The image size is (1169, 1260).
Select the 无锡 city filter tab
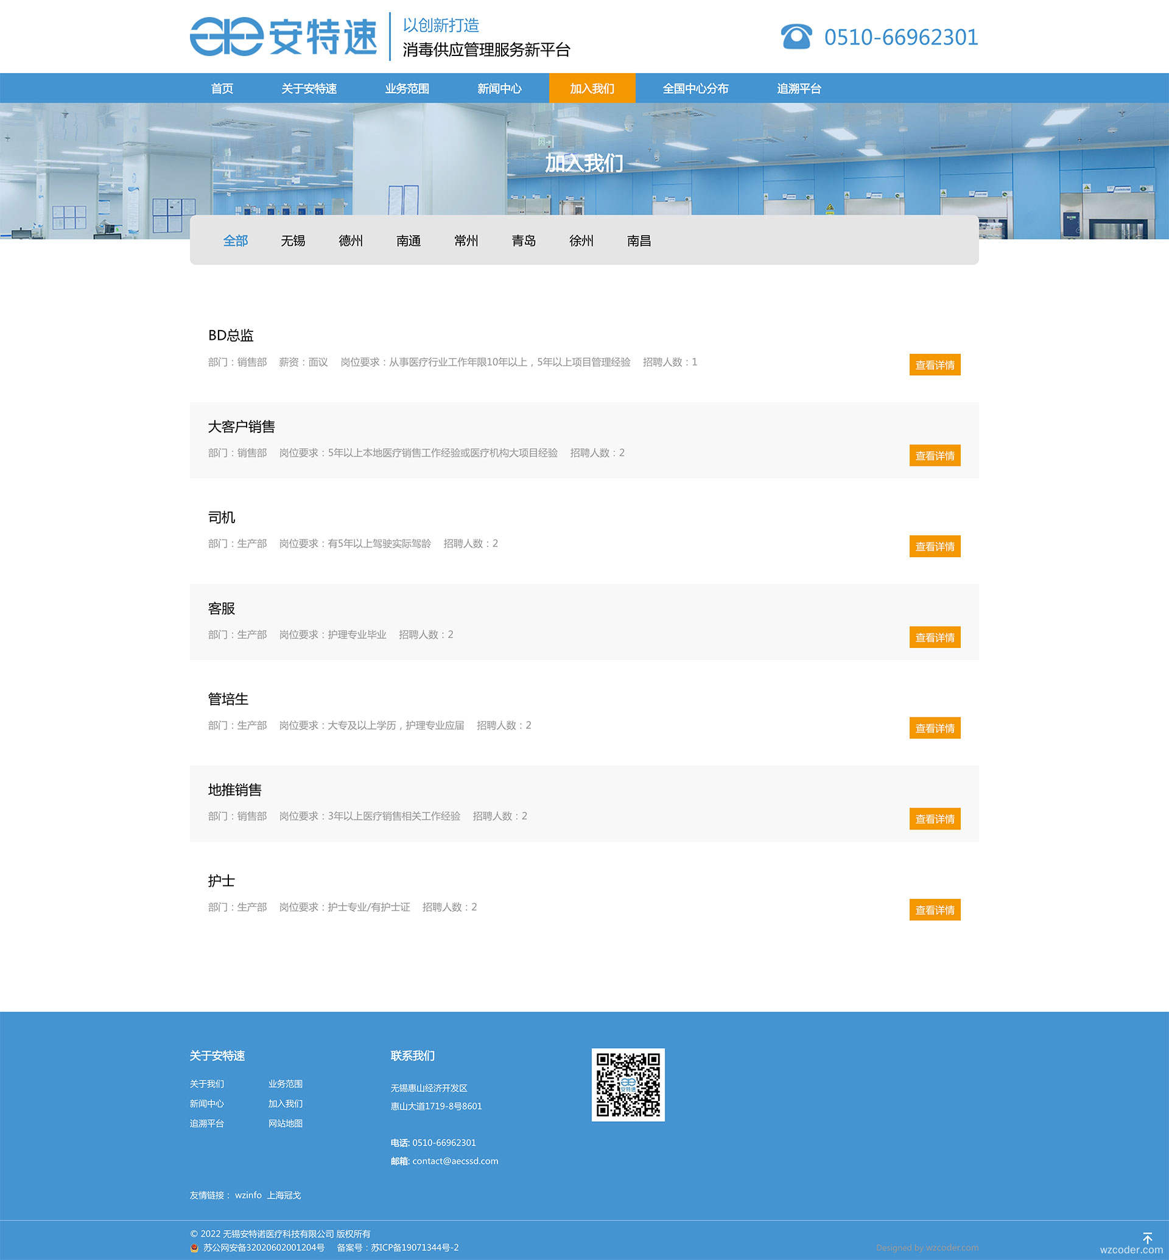click(293, 241)
